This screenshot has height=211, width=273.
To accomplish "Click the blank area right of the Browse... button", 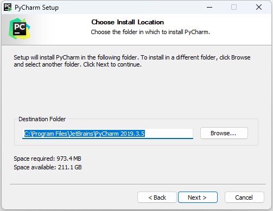I will coord(253,133).
